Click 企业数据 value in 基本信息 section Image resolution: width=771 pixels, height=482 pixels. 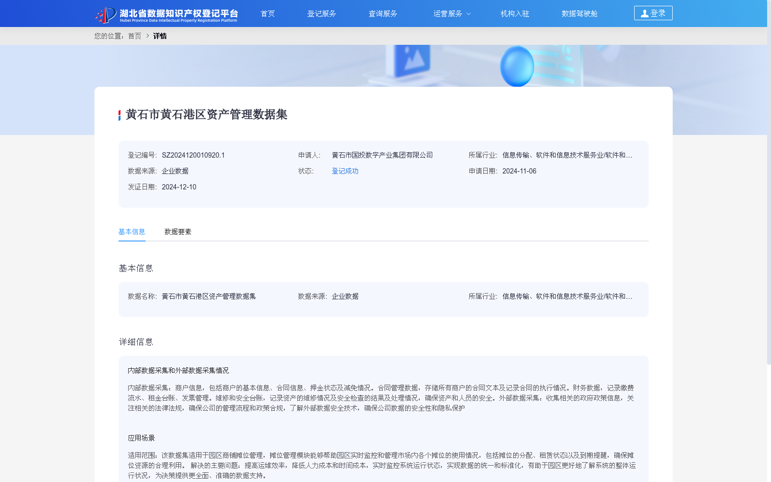[345, 296]
